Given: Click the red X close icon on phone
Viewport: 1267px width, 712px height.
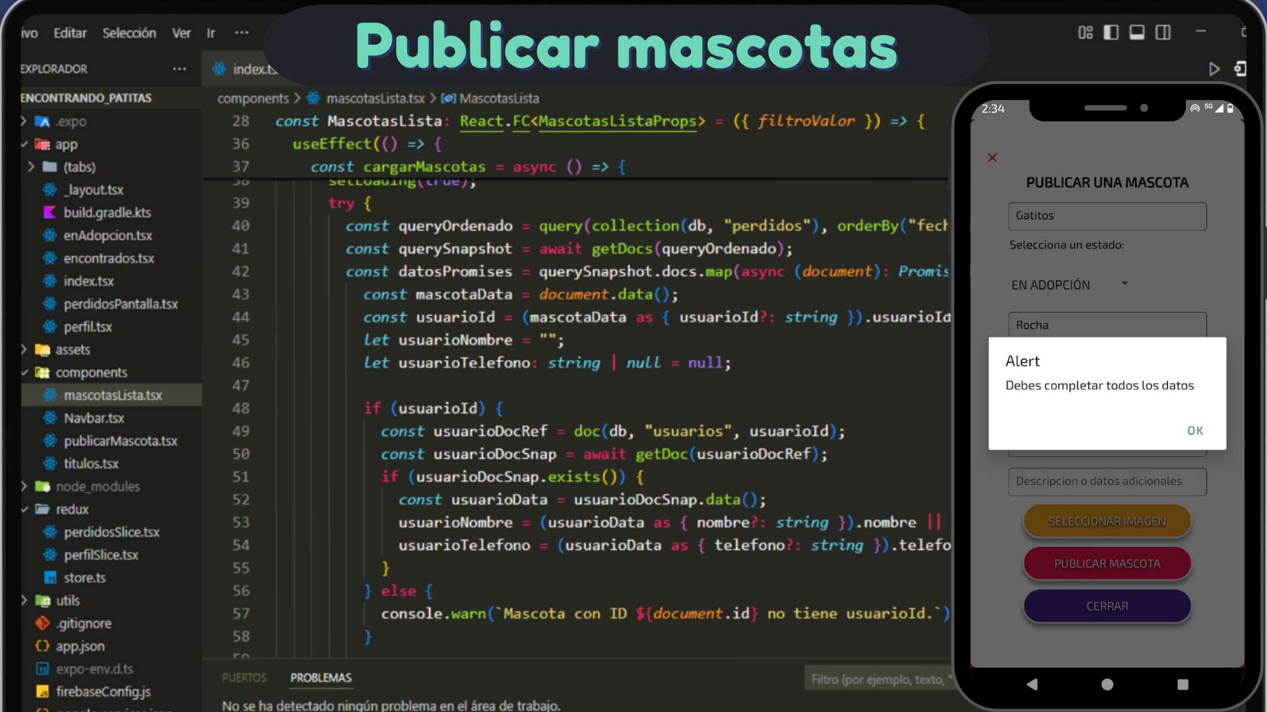Looking at the screenshot, I should click(x=992, y=158).
